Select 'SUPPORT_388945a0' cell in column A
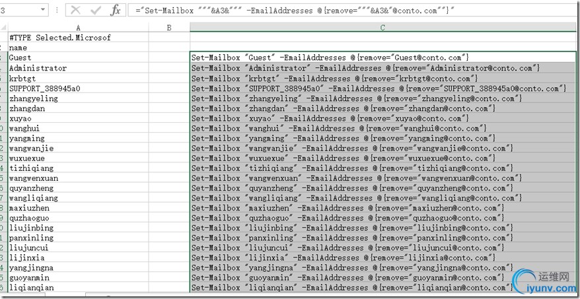580x299 pixels. [79, 88]
